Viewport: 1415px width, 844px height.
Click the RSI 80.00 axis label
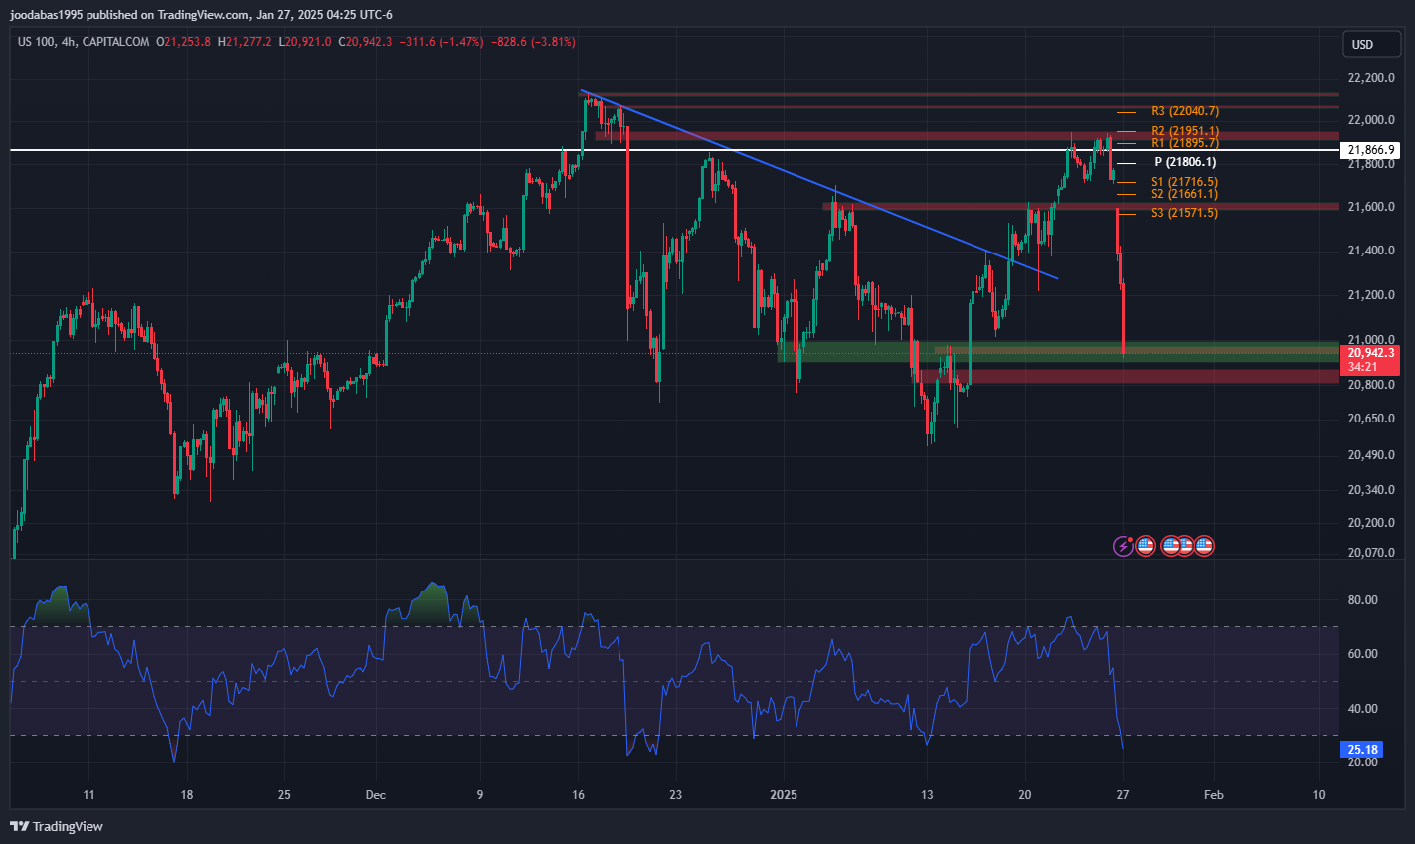[x=1363, y=600]
